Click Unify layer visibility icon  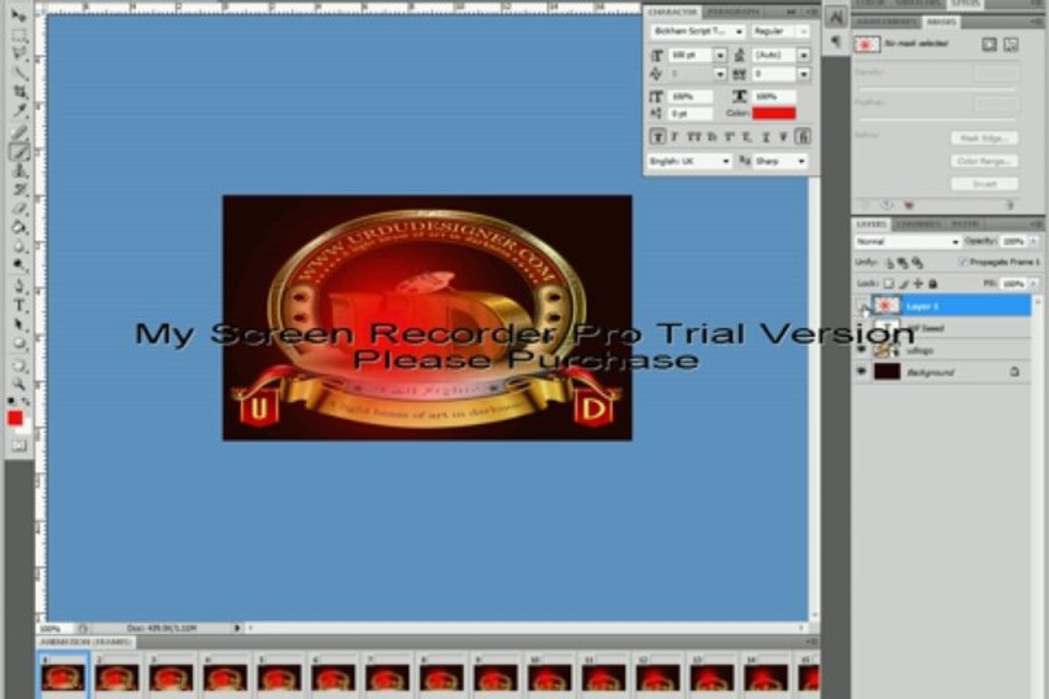(x=903, y=262)
